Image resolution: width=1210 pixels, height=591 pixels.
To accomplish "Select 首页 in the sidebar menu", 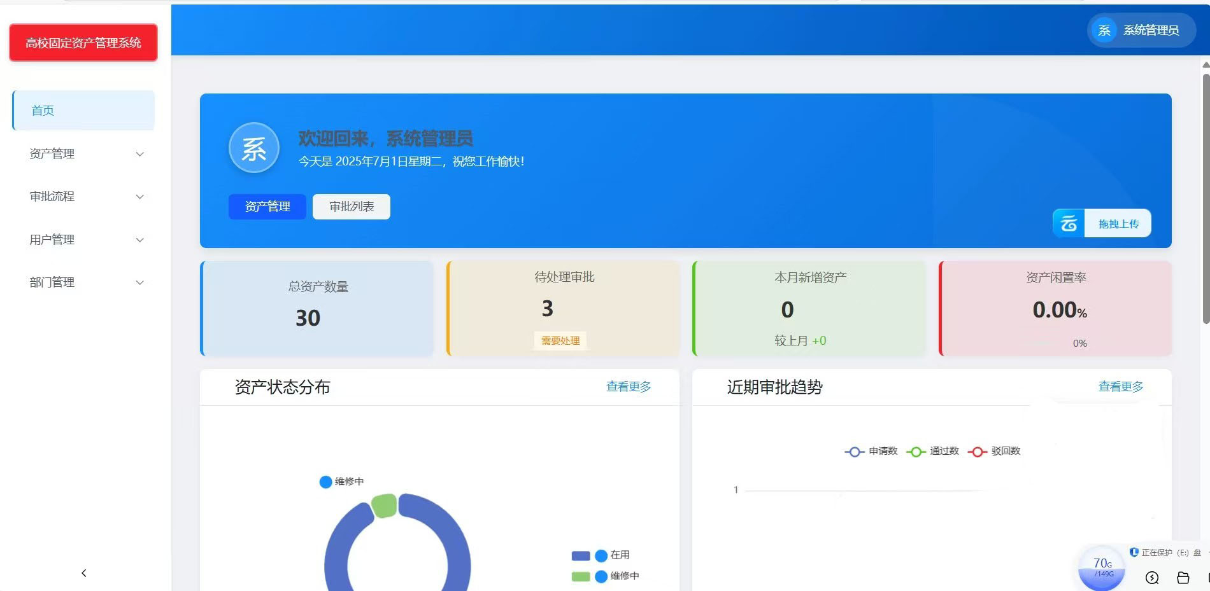I will pos(83,111).
